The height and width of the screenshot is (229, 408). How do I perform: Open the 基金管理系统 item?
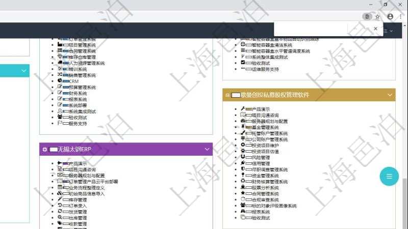click(265, 127)
